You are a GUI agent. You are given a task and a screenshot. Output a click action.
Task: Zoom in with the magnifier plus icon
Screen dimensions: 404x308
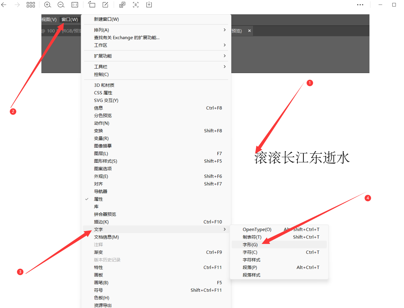pyautogui.click(x=48, y=5)
